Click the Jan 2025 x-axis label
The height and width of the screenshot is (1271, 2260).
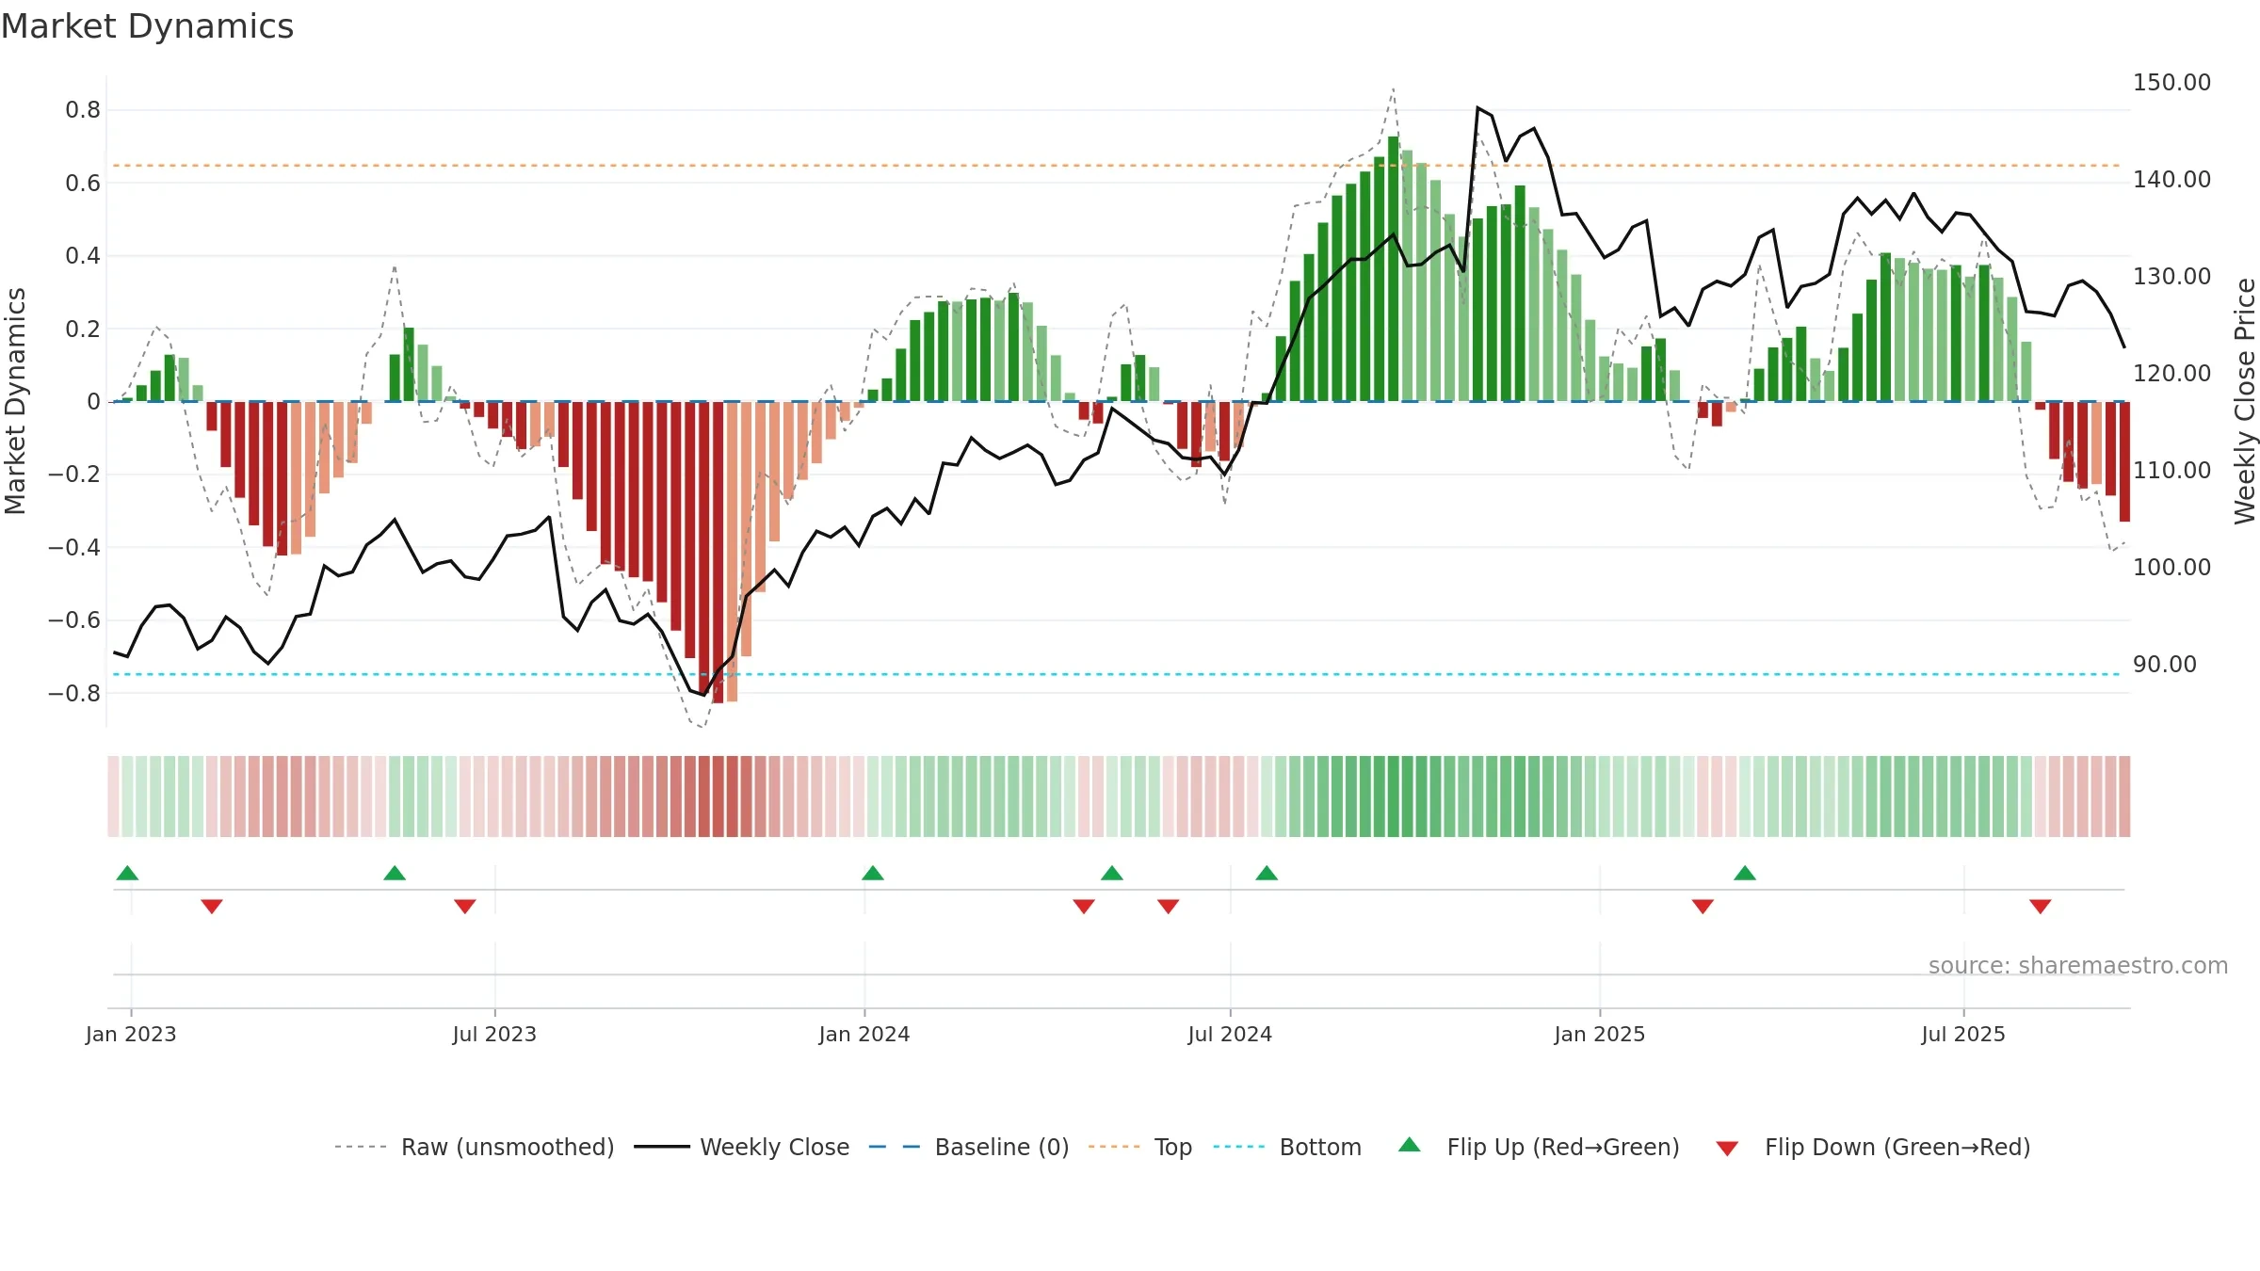[x=1600, y=1034]
